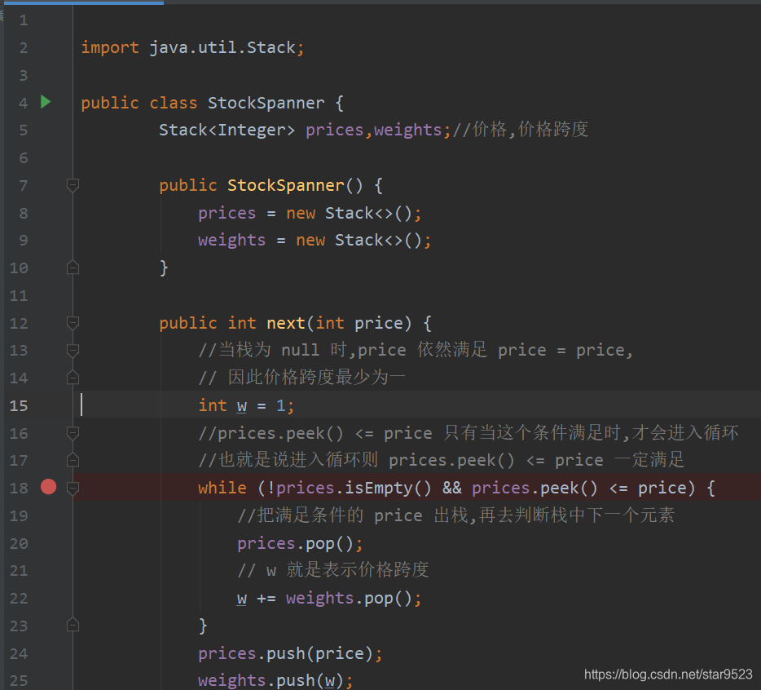
Task: Click the variable 'w' on line 15
Action: [x=242, y=405]
